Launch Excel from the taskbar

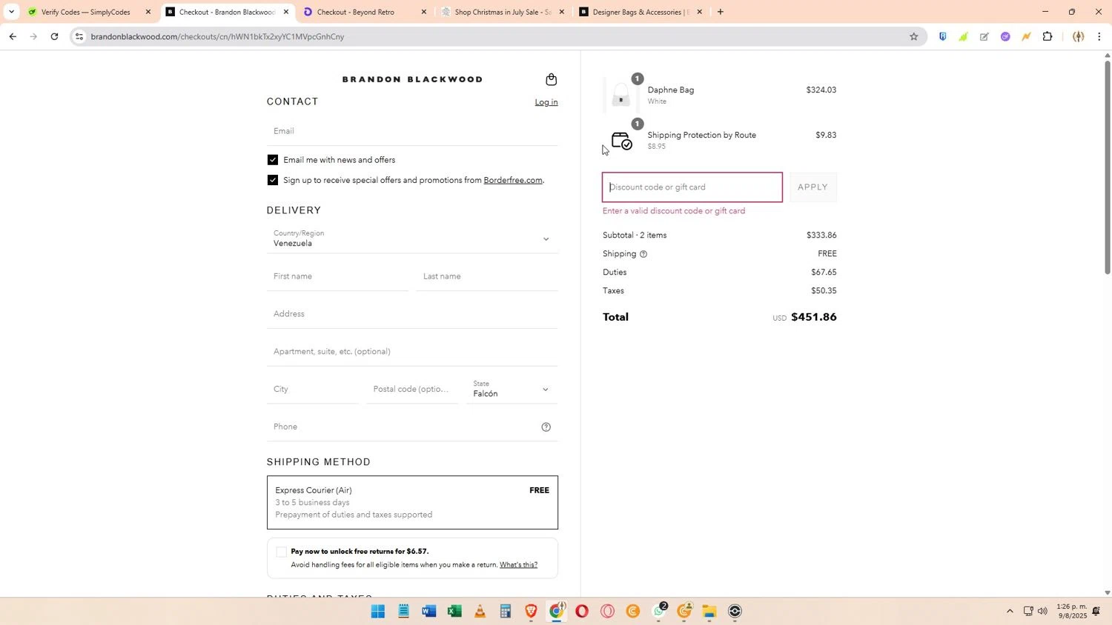click(x=454, y=612)
